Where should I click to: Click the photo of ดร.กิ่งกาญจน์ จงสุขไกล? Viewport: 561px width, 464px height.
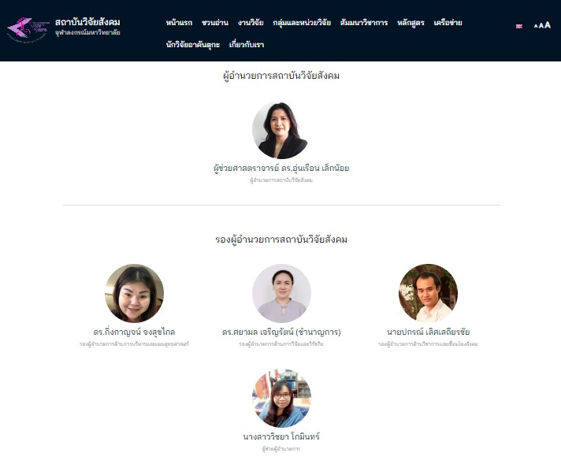[134, 293]
